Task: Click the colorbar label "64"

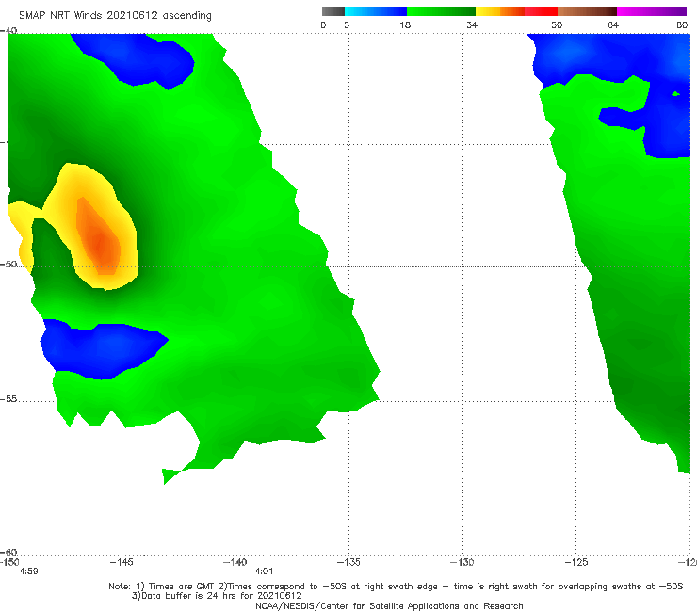Action: [613, 24]
